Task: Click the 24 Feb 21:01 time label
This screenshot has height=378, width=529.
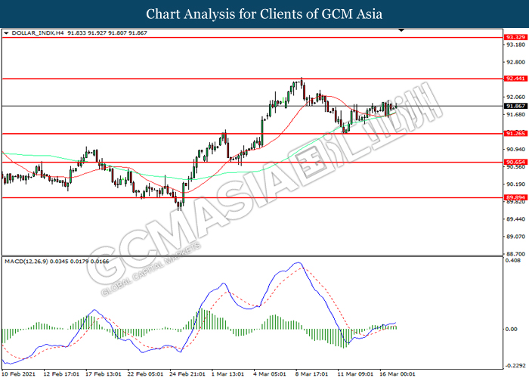Action: click(x=187, y=374)
